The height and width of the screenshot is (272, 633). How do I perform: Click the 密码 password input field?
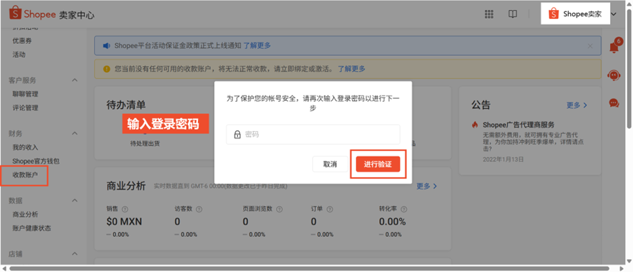coord(313,135)
